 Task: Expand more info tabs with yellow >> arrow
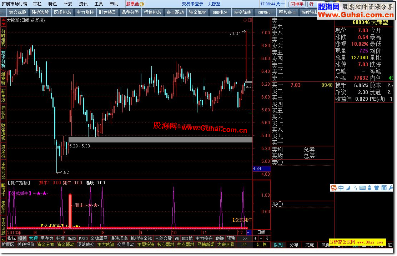[244, 245]
